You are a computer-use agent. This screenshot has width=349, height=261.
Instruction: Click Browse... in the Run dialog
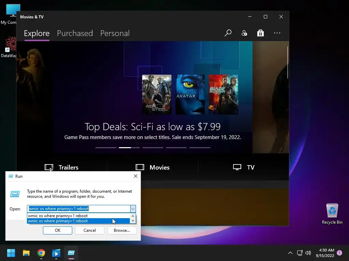click(x=122, y=230)
